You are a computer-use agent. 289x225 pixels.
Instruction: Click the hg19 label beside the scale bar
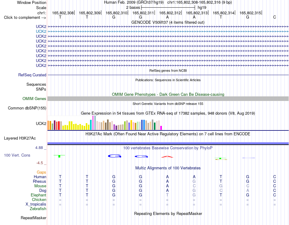202,8
